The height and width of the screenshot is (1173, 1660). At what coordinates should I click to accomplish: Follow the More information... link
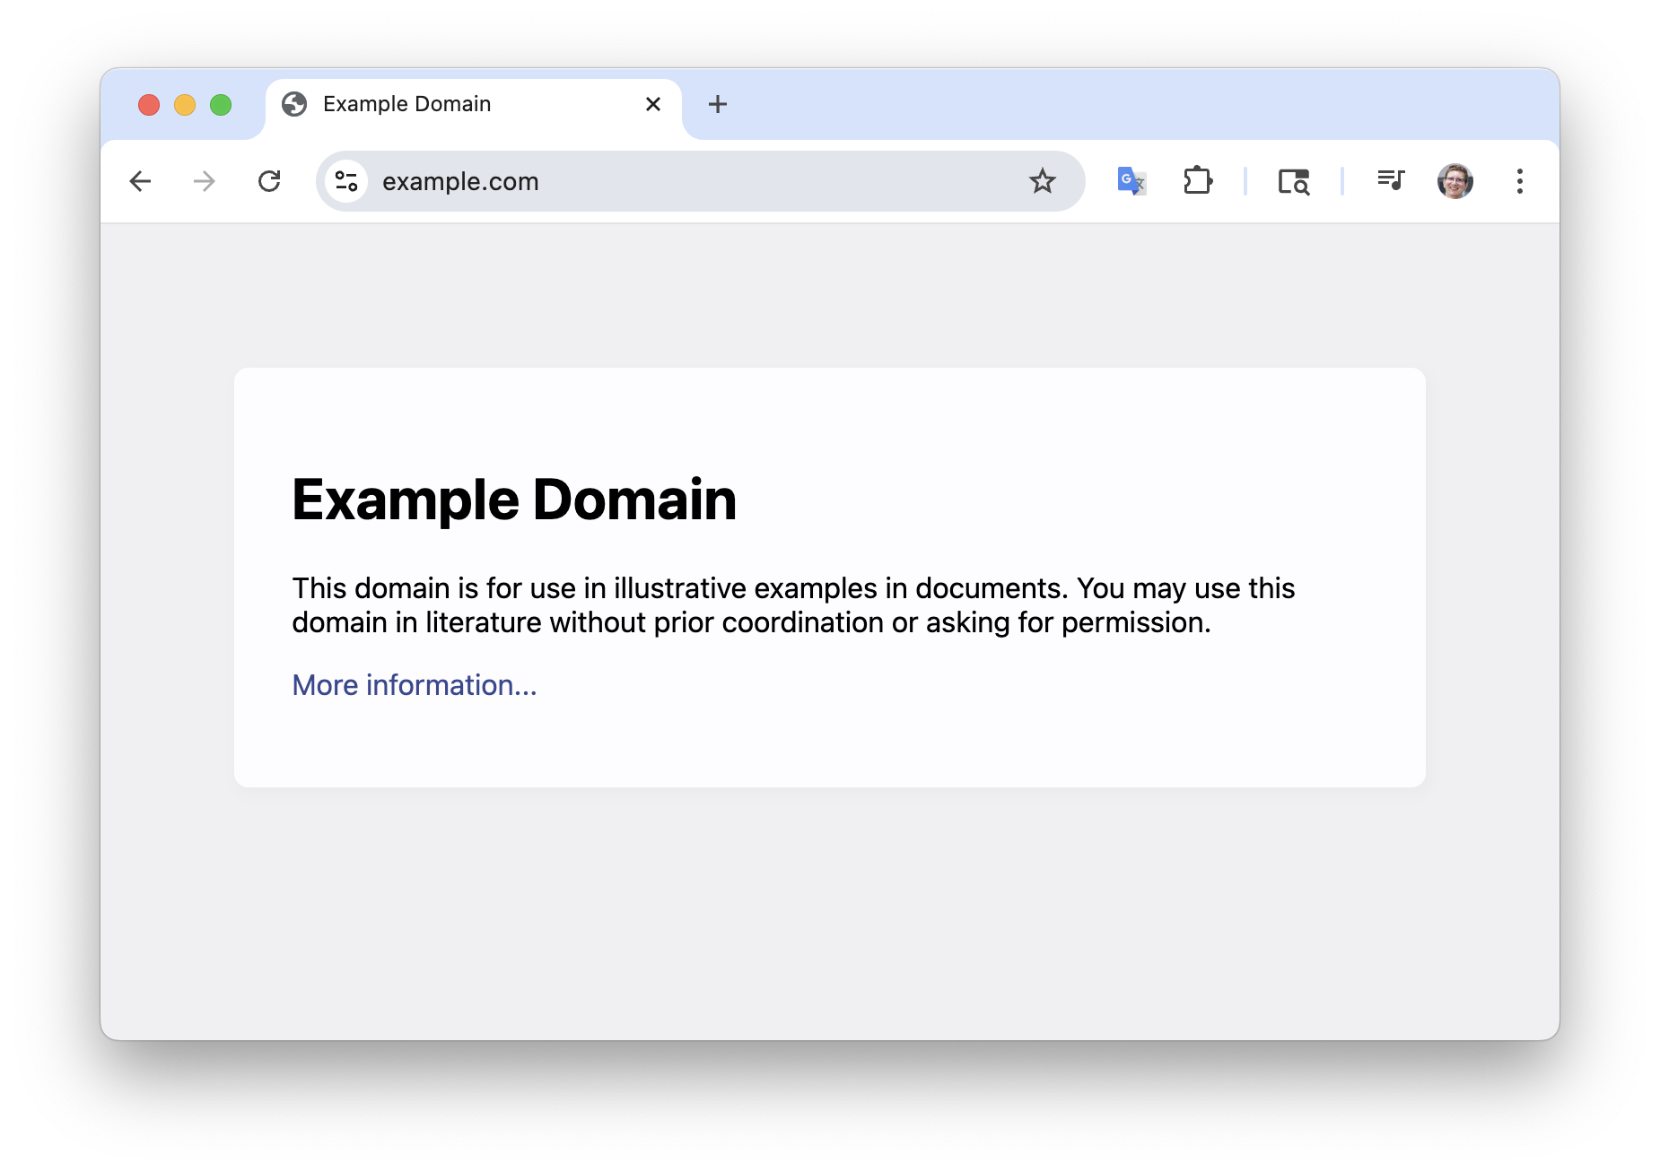coord(415,685)
